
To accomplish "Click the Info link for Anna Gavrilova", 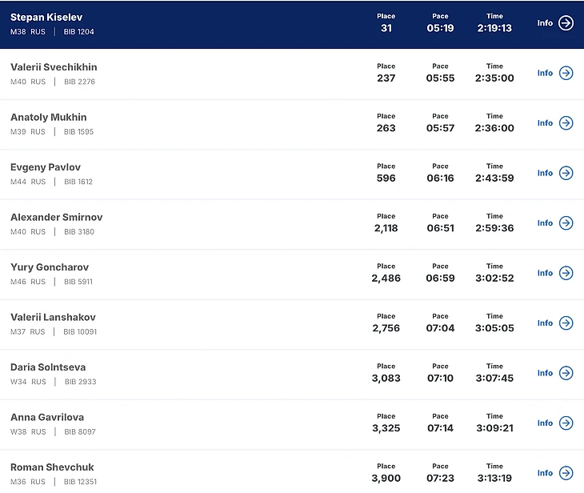I will 545,423.
